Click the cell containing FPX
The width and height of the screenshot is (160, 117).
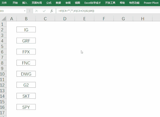(x=26, y=52)
